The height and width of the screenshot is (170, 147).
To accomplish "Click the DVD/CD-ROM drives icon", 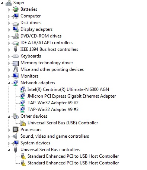I will [x=16, y=36].
